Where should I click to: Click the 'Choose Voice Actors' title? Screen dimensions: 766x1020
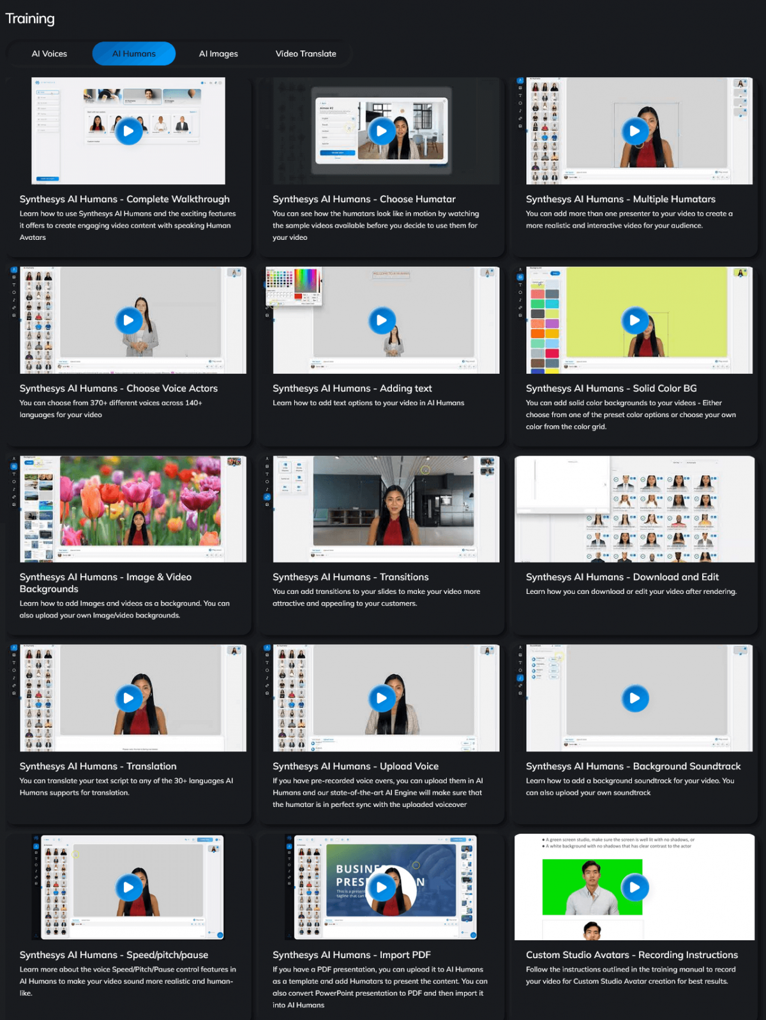pos(119,388)
